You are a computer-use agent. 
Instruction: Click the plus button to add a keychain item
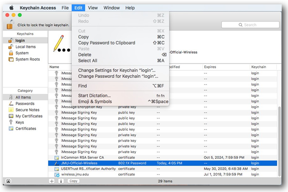(x=52, y=181)
